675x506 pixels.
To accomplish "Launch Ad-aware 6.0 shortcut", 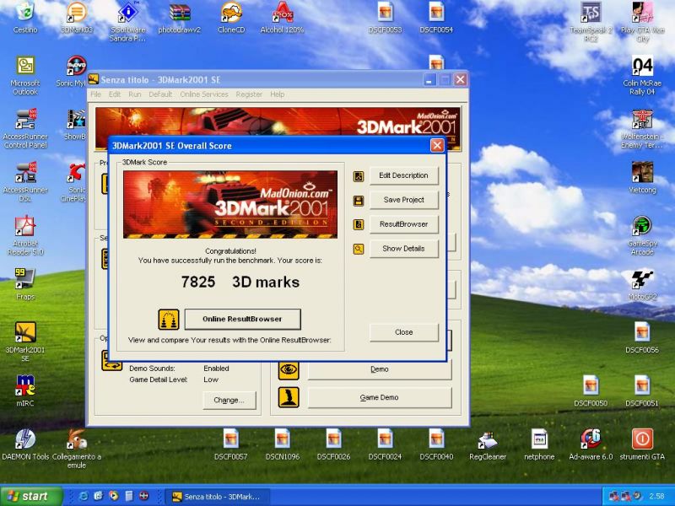I will 591,445.
